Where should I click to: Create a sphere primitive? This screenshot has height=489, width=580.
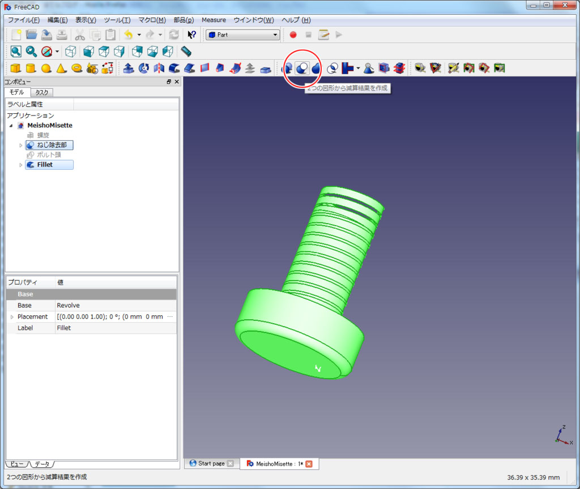[46, 68]
